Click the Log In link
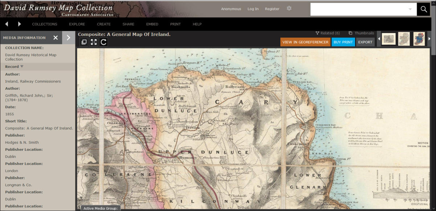This screenshot has width=436, height=211. (253, 9)
